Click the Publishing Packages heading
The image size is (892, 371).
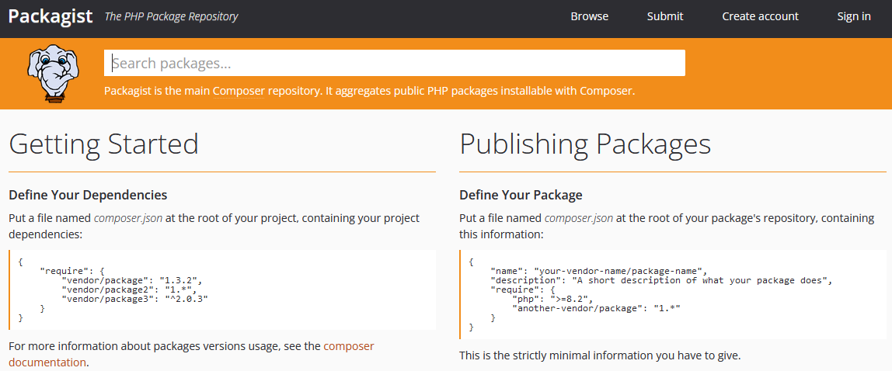tap(585, 144)
